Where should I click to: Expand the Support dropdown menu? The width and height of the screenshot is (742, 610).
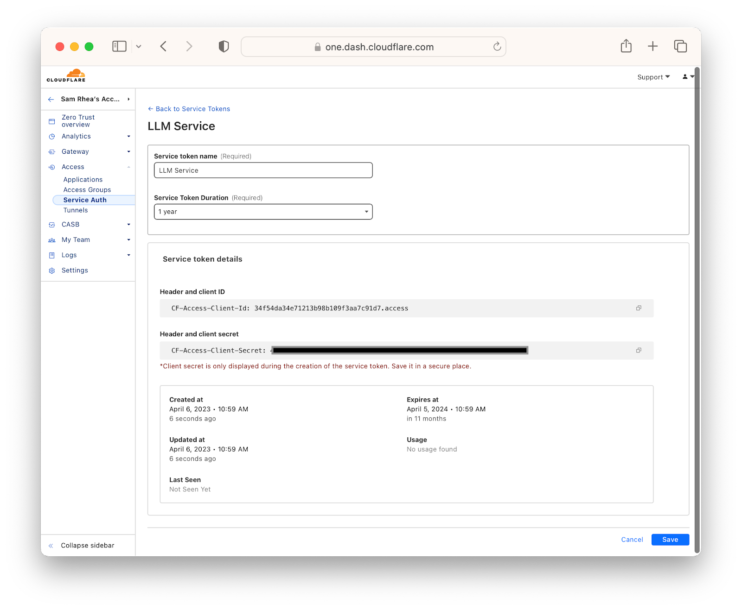click(x=653, y=77)
